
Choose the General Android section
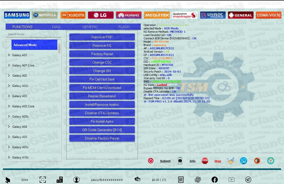(x=241, y=15)
